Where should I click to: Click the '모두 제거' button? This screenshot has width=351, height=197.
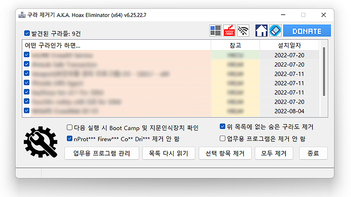[274, 154]
